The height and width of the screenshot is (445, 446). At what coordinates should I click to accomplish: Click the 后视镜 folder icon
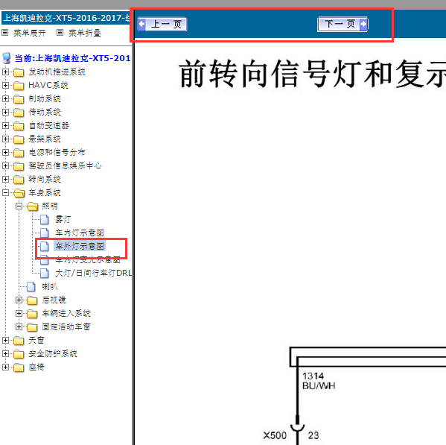[x=32, y=300]
